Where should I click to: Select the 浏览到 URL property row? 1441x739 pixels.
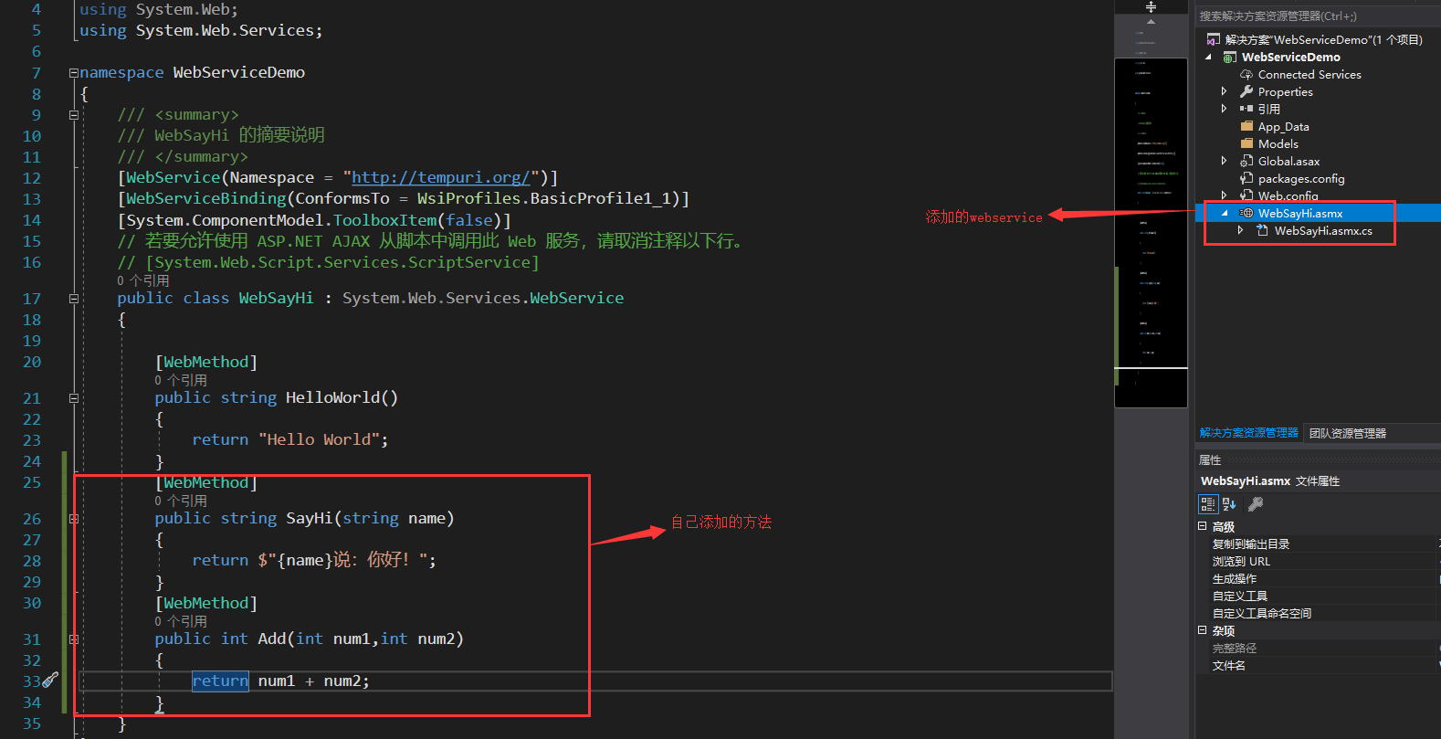pyautogui.click(x=1319, y=561)
